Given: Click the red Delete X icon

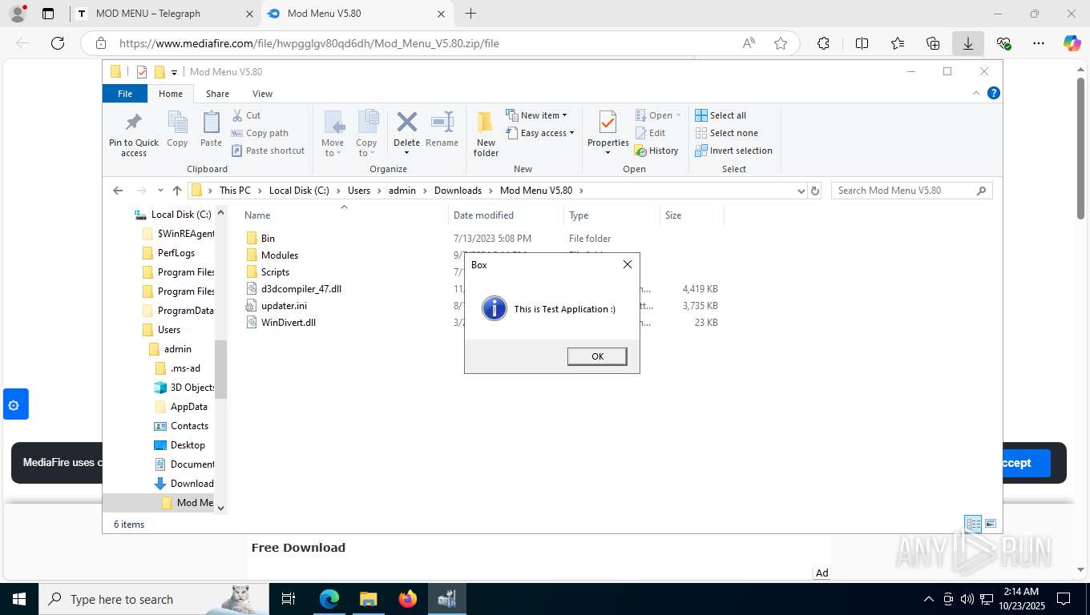Looking at the screenshot, I should click(406, 122).
